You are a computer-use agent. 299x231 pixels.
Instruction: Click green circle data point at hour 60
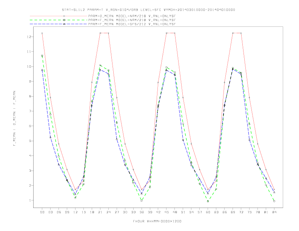(x=208, y=201)
